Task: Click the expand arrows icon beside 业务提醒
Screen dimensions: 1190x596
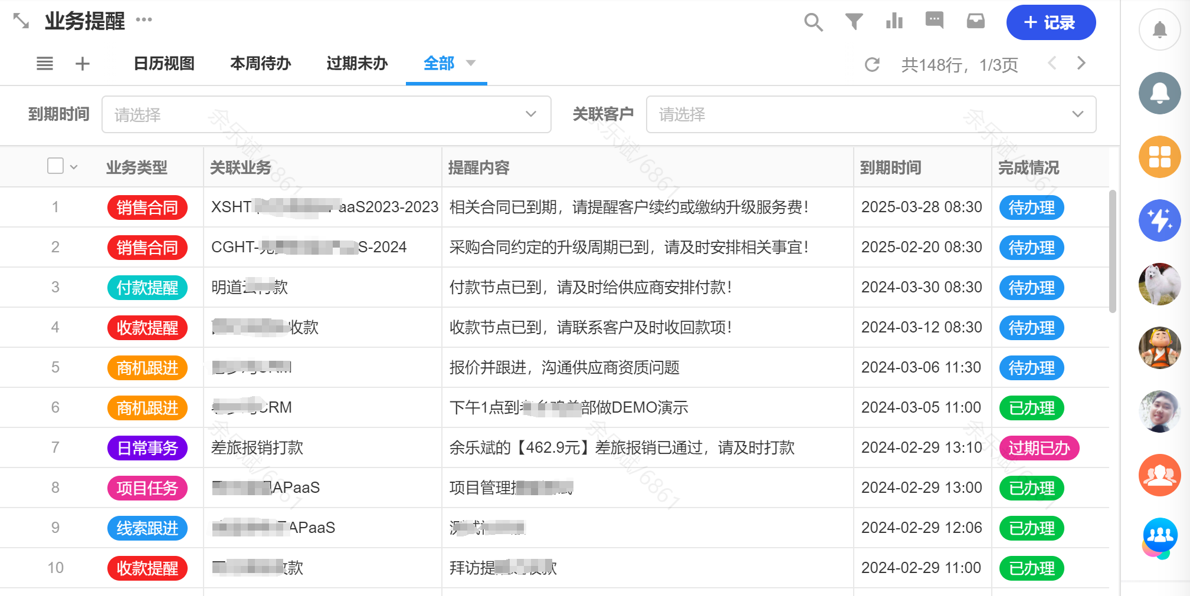Action: (x=21, y=21)
